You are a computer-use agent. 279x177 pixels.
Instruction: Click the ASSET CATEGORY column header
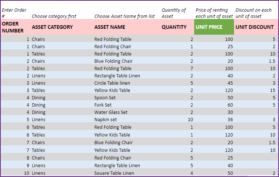[62, 27]
